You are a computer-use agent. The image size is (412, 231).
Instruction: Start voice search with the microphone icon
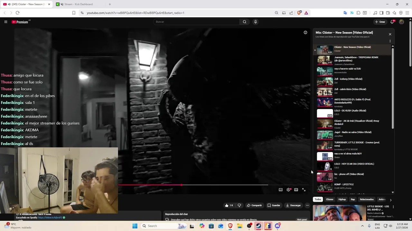click(x=256, y=22)
